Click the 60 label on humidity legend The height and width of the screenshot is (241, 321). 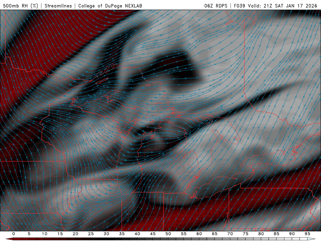(199, 234)
